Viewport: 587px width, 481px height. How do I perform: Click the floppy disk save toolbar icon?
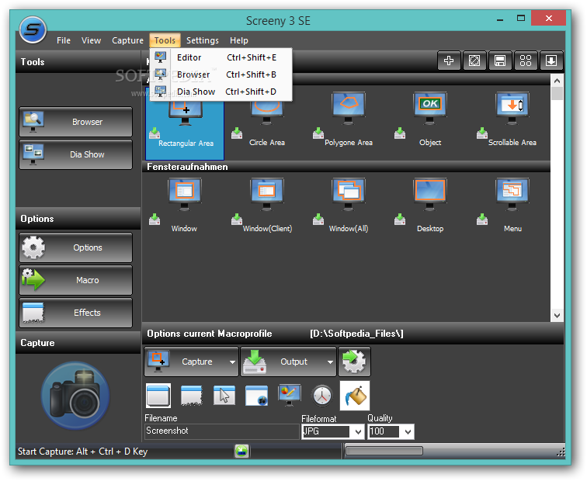pyautogui.click(x=500, y=61)
